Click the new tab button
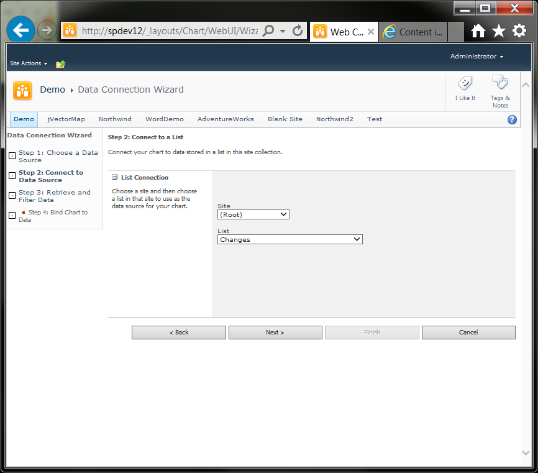The height and width of the screenshot is (473, 538). (456, 32)
